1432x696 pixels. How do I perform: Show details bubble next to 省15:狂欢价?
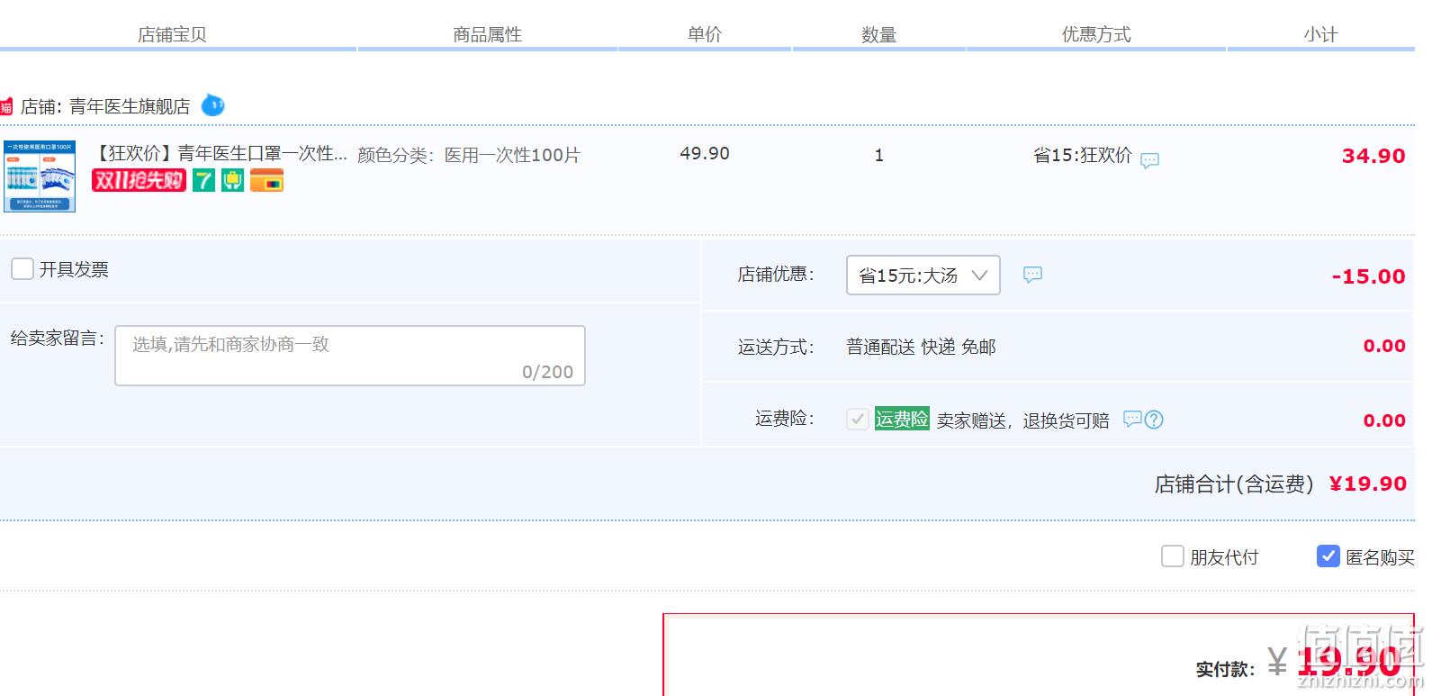click(1149, 160)
